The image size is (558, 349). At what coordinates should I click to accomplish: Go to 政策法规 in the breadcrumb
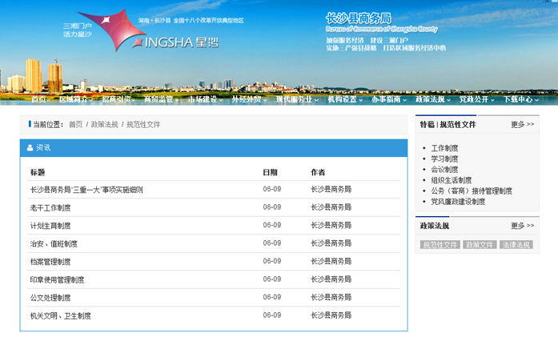pos(104,125)
